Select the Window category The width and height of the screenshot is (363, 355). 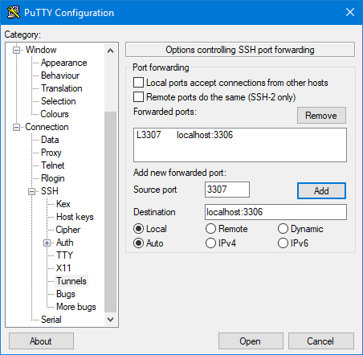click(x=41, y=50)
